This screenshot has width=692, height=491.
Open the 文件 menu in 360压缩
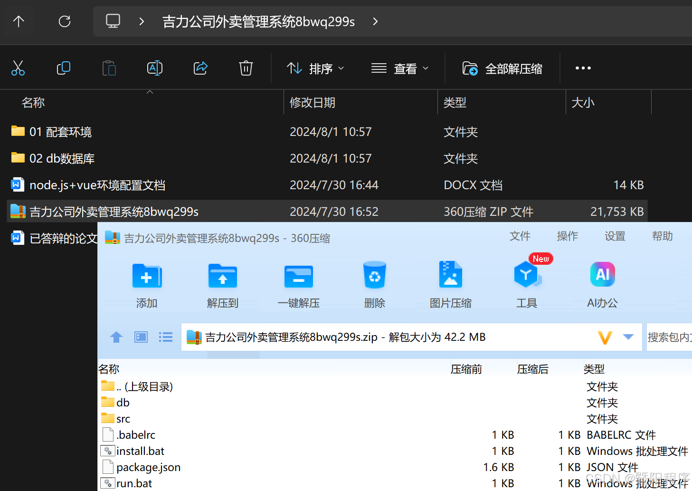520,236
